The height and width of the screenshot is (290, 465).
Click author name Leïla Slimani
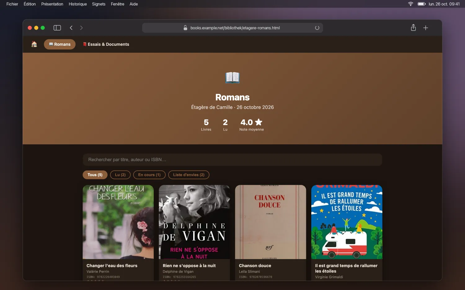[250, 271]
